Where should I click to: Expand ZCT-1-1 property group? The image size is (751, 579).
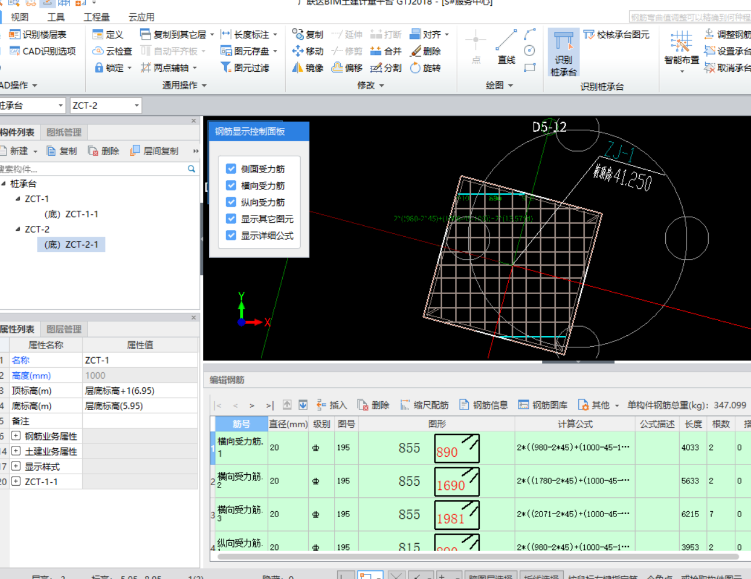point(16,481)
